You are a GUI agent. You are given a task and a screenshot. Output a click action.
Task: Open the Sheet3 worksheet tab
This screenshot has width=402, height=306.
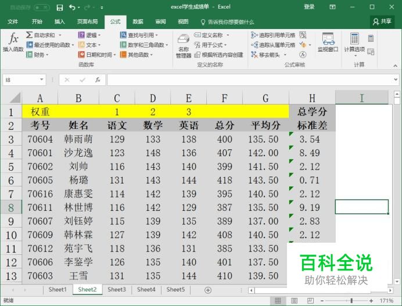click(x=117, y=290)
